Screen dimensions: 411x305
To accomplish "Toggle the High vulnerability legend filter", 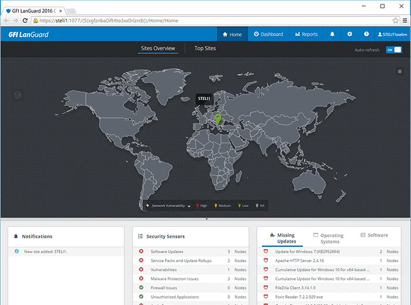I will point(201,206).
